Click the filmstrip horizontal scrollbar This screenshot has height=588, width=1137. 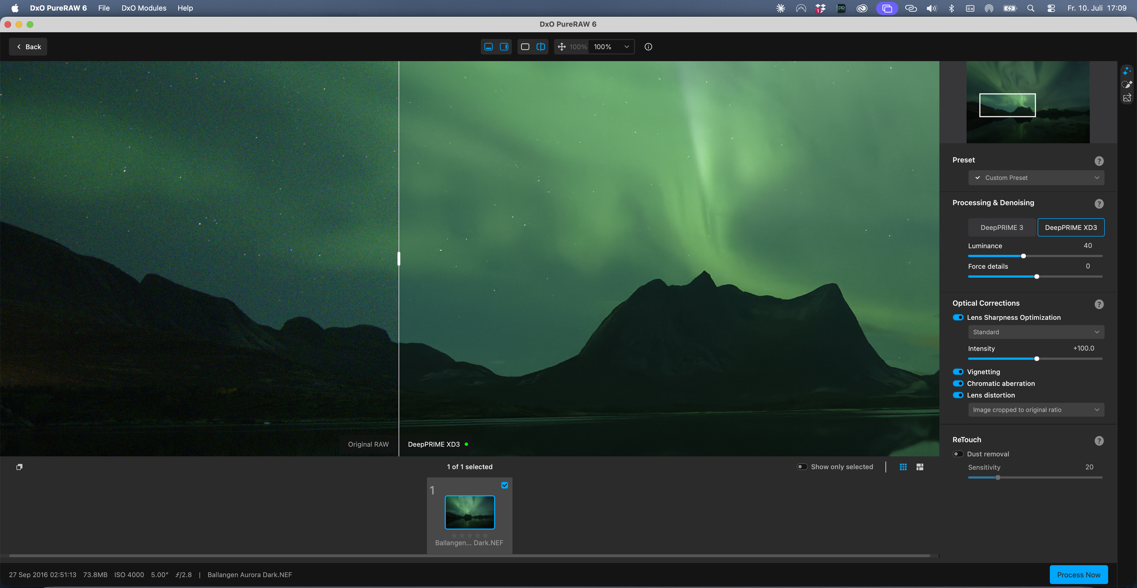click(x=469, y=556)
